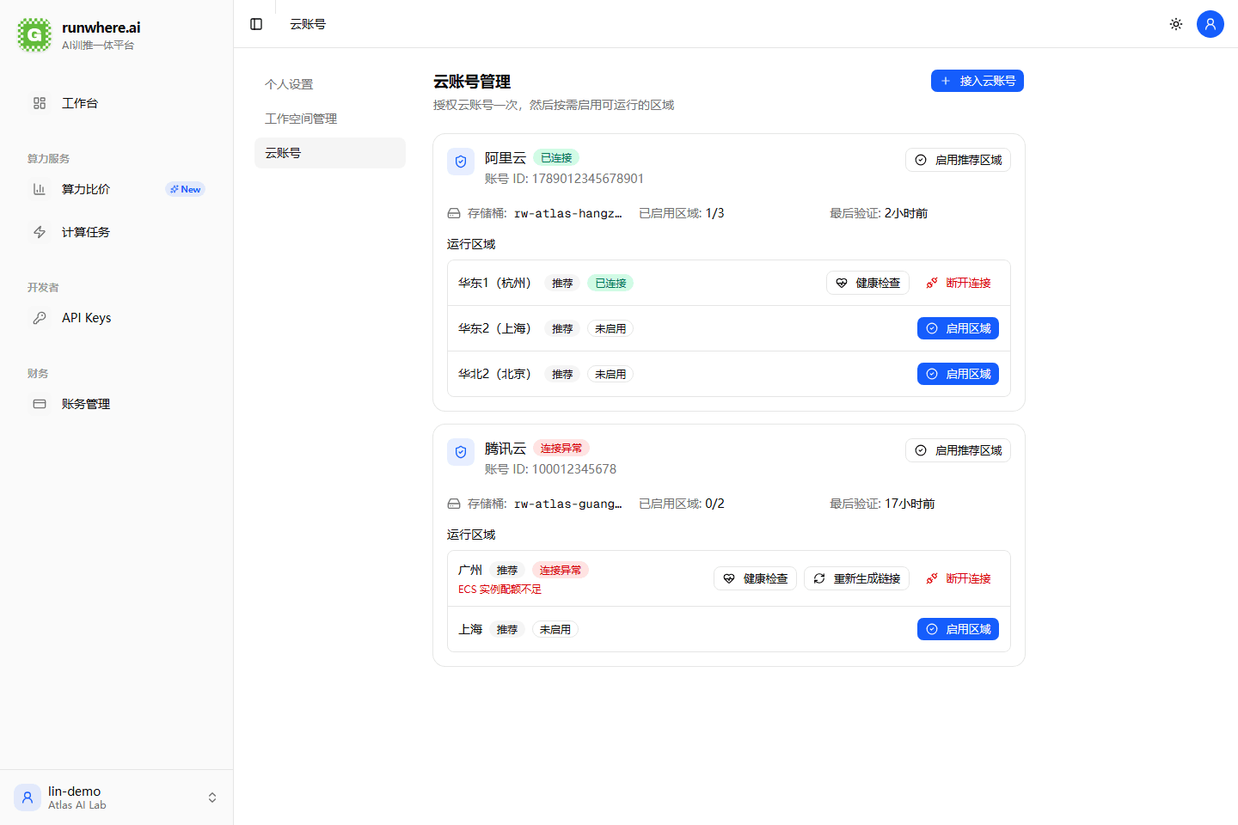This screenshot has width=1238, height=825.
Task: Select the 个人设置 settings tab
Action: (x=330, y=84)
